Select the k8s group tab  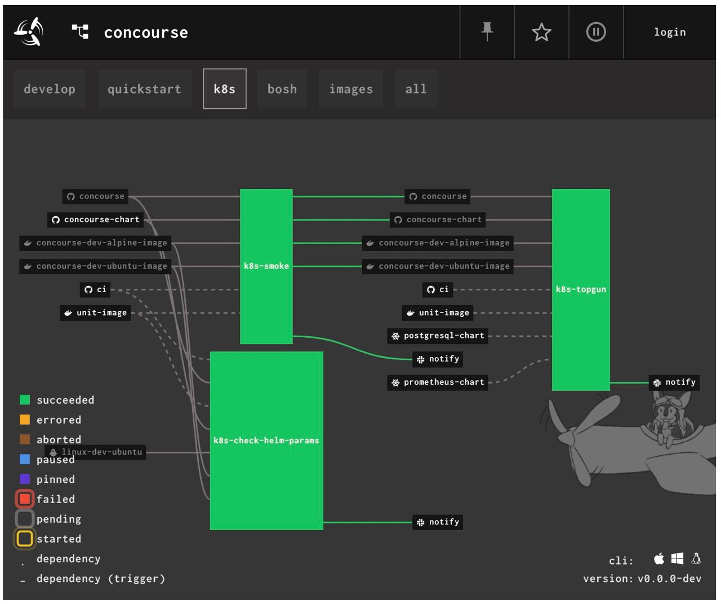(225, 89)
